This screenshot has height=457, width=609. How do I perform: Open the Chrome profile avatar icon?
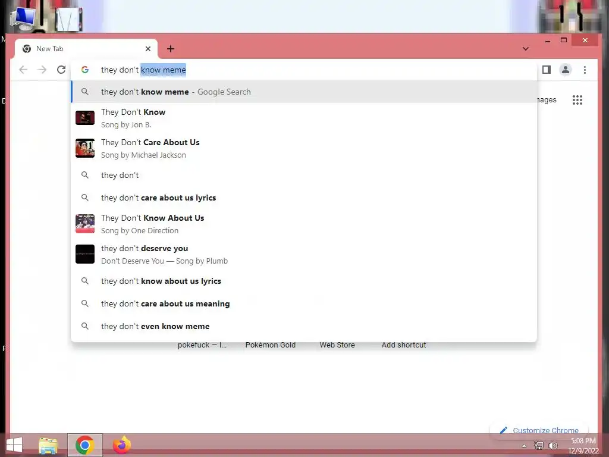pos(566,70)
